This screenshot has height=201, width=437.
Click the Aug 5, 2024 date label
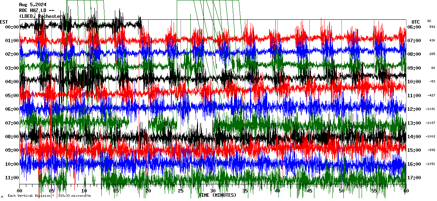click(32, 5)
